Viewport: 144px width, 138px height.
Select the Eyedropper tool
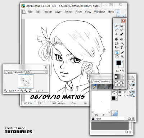[122, 52]
